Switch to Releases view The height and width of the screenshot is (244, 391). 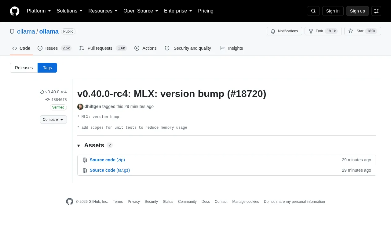pyautogui.click(x=24, y=68)
